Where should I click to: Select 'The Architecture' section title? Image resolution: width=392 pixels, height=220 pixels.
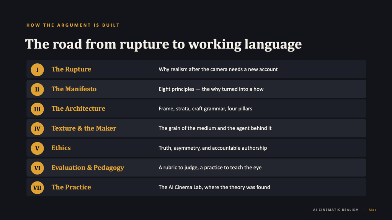pyautogui.click(x=78, y=108)
